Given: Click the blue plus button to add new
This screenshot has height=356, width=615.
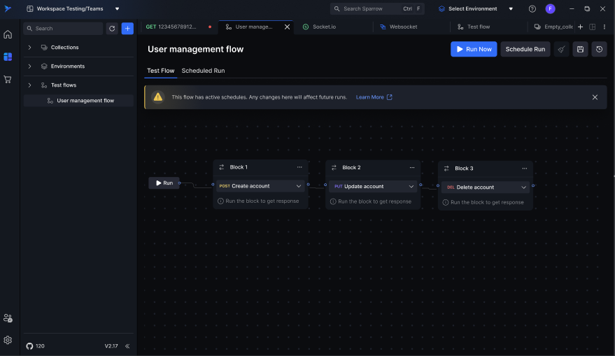Looking at the screenshot, I should (x=127, y=29).
